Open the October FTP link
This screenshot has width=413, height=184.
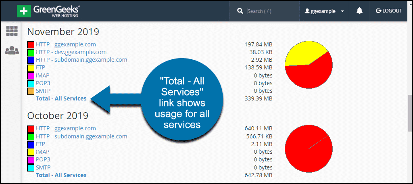[x=40, y=144]
